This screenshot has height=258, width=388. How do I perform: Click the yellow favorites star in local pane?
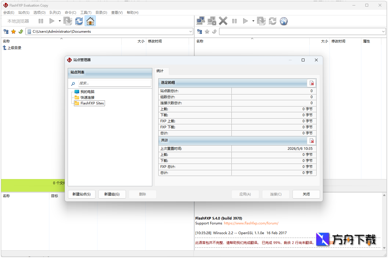coord(13,32)
